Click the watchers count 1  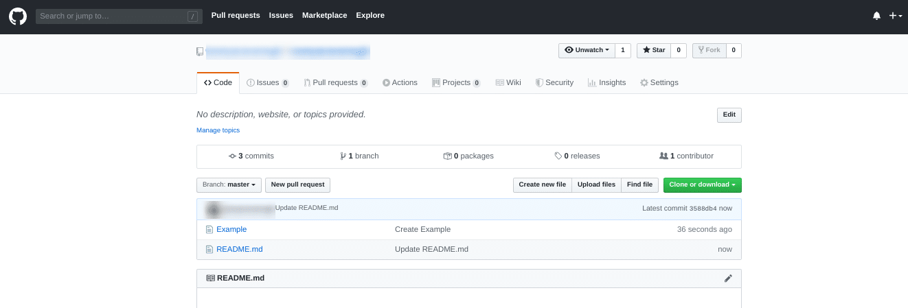coord(623,50)
